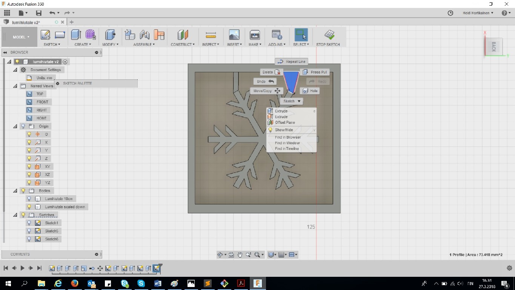Select the Pan hand tool
This screenshot has width=515, height=290.
(x=240, y=255)
